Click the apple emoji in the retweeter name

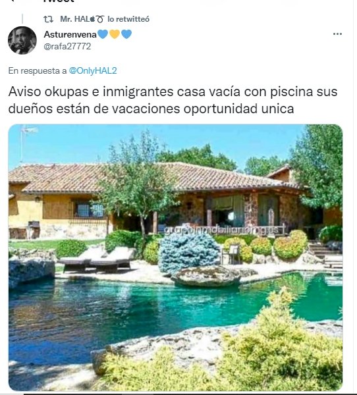click(x=92, y=19)
